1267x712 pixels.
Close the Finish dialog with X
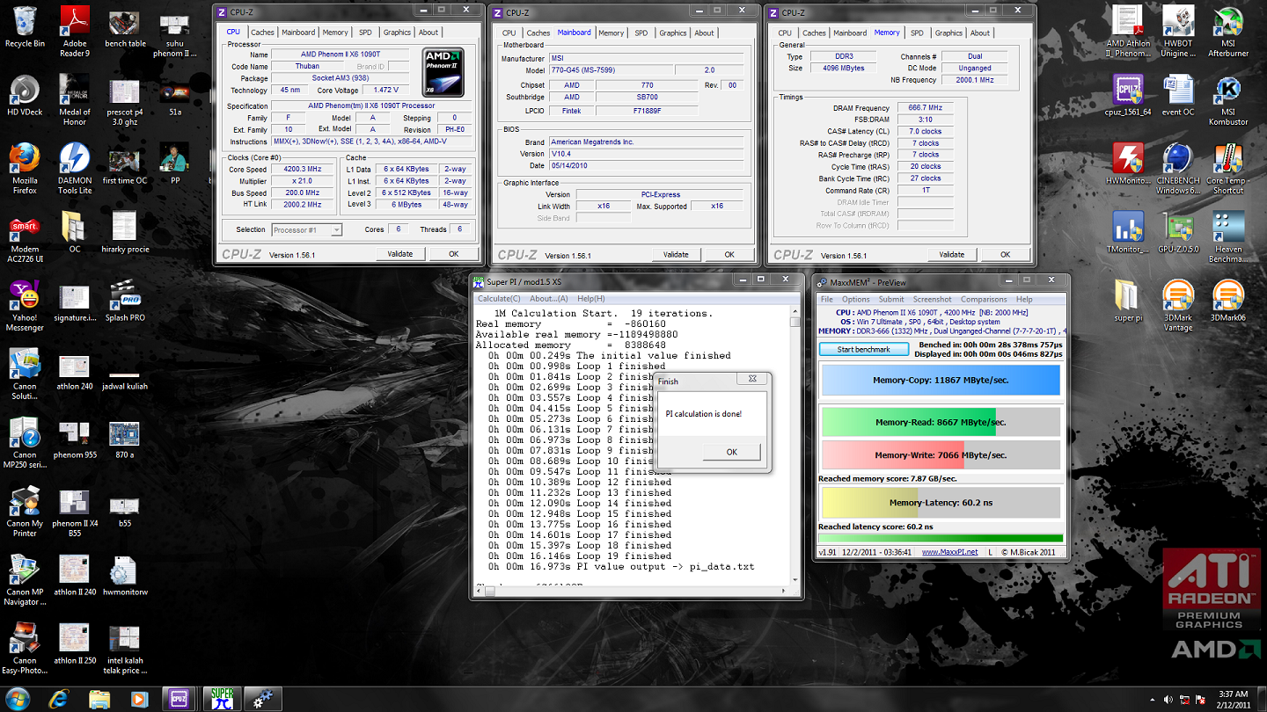[752, 379]
